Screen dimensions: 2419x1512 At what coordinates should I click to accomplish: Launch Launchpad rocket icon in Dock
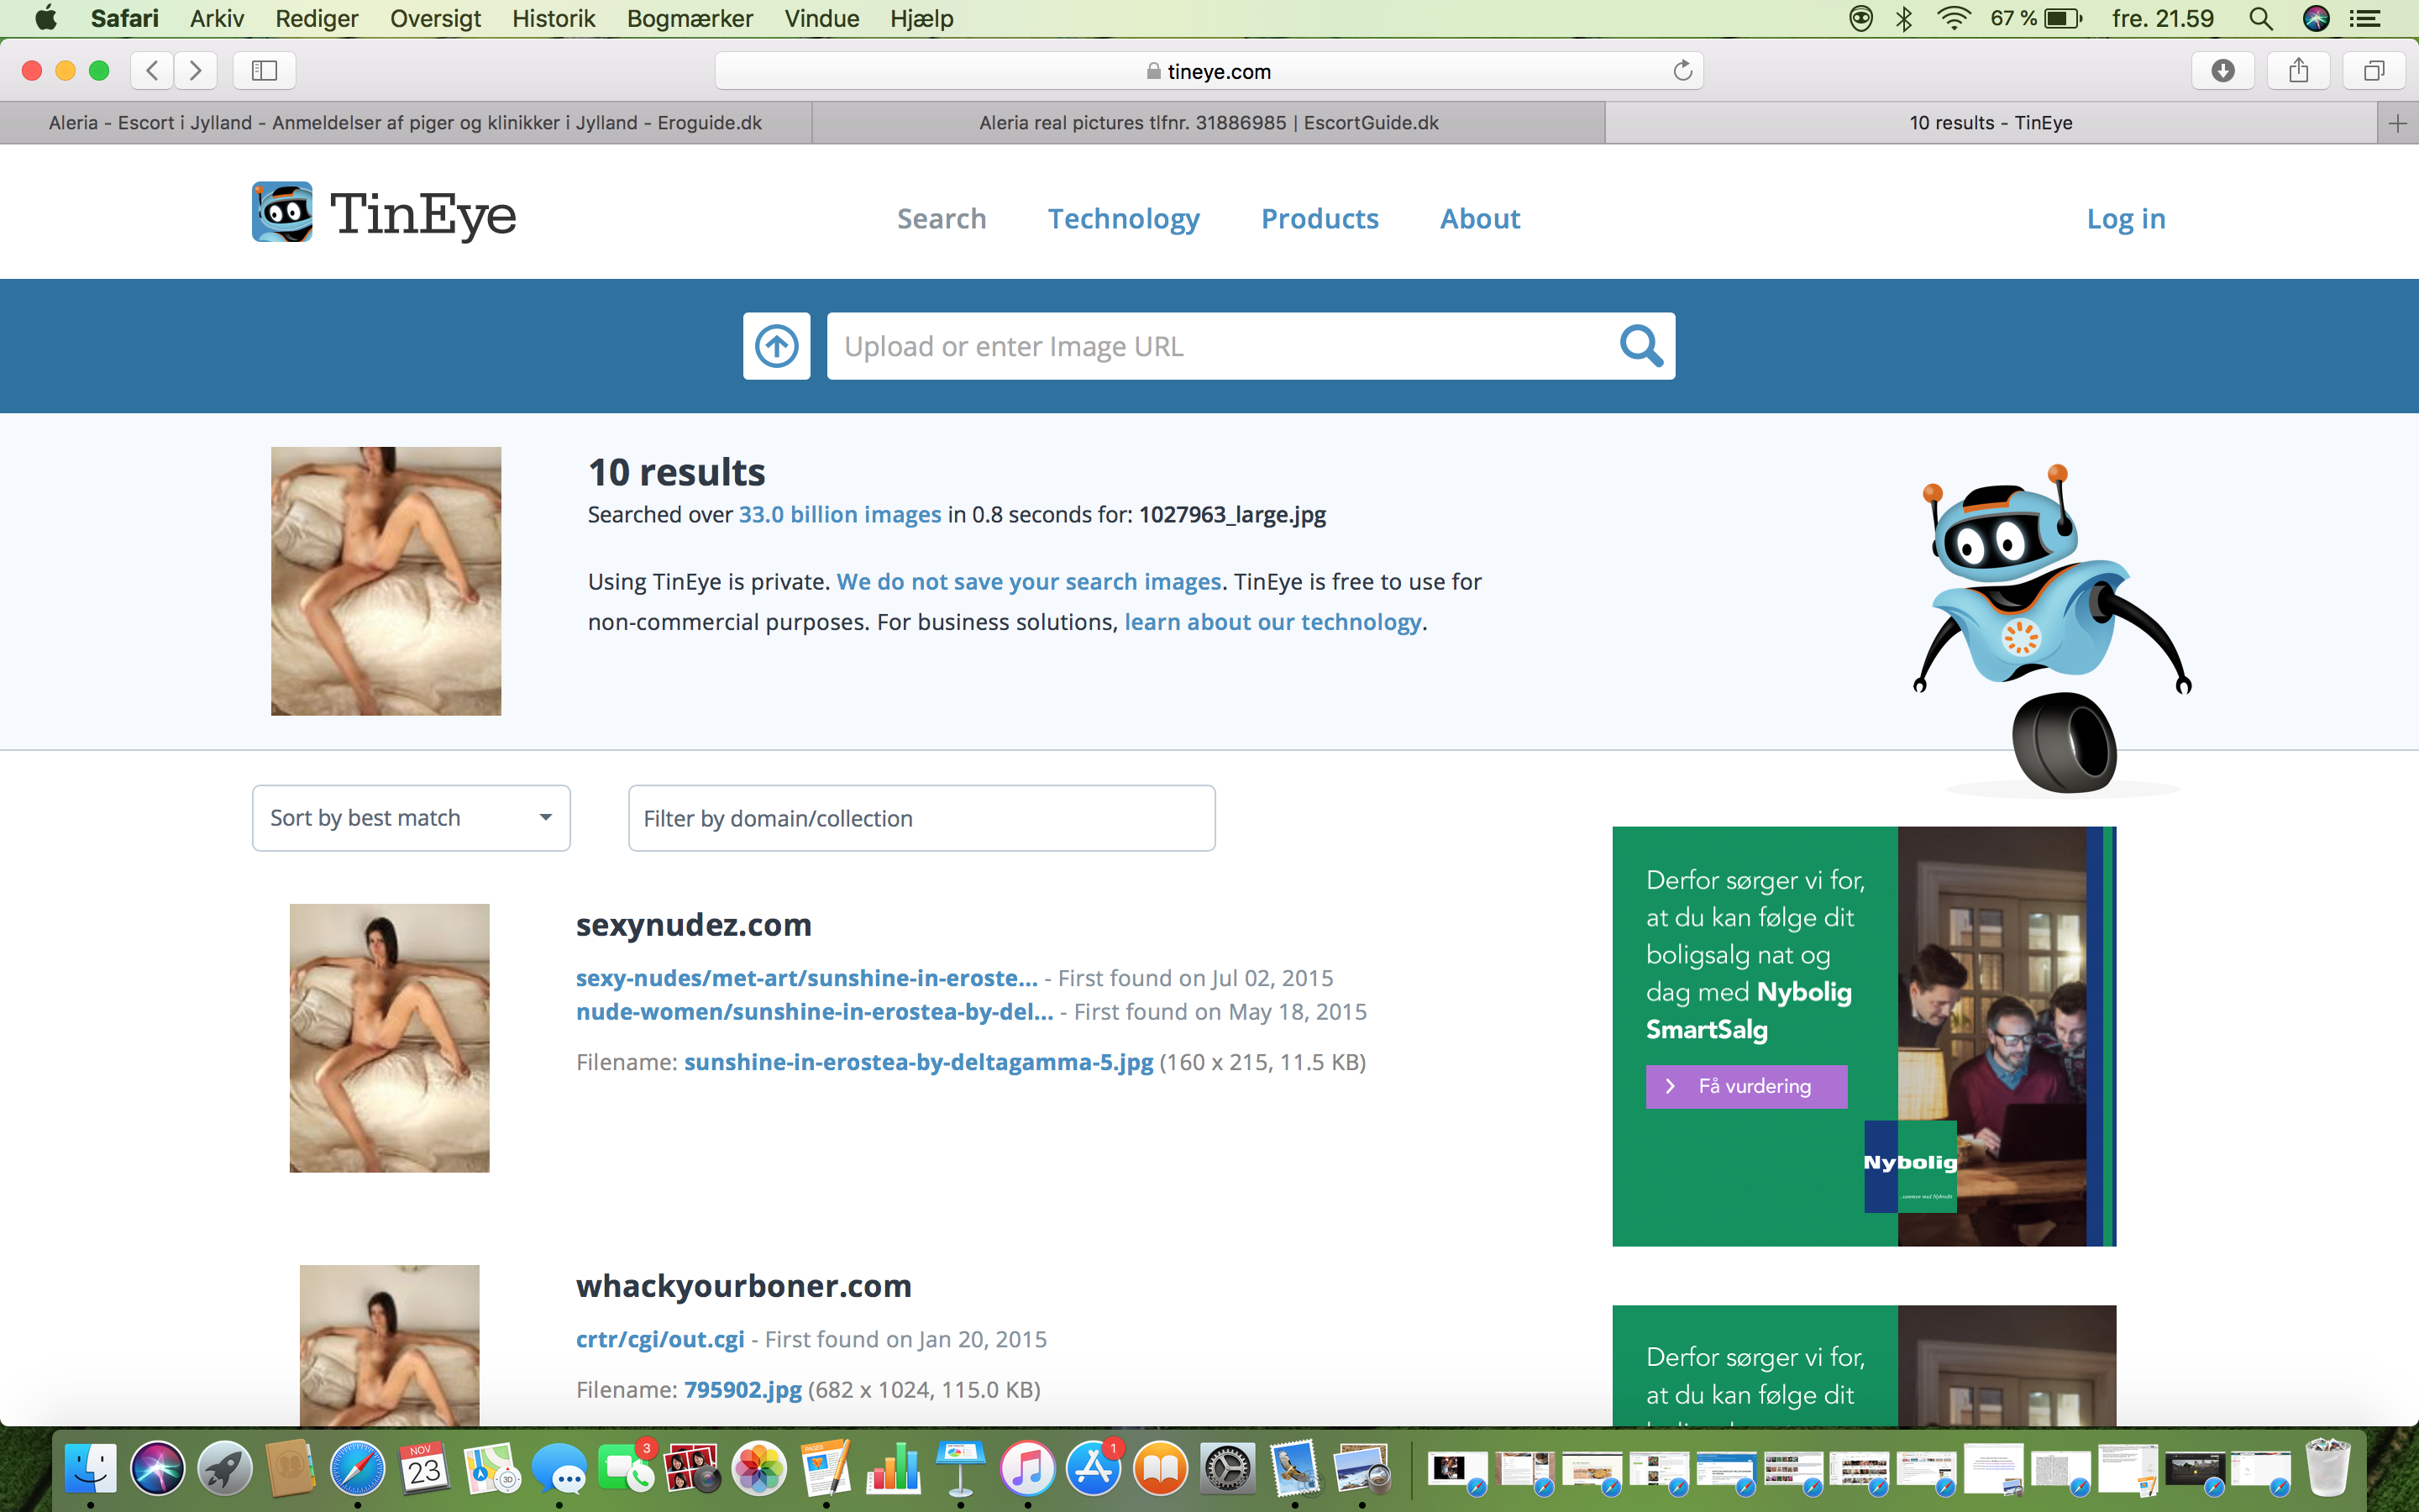(225, 1469)
